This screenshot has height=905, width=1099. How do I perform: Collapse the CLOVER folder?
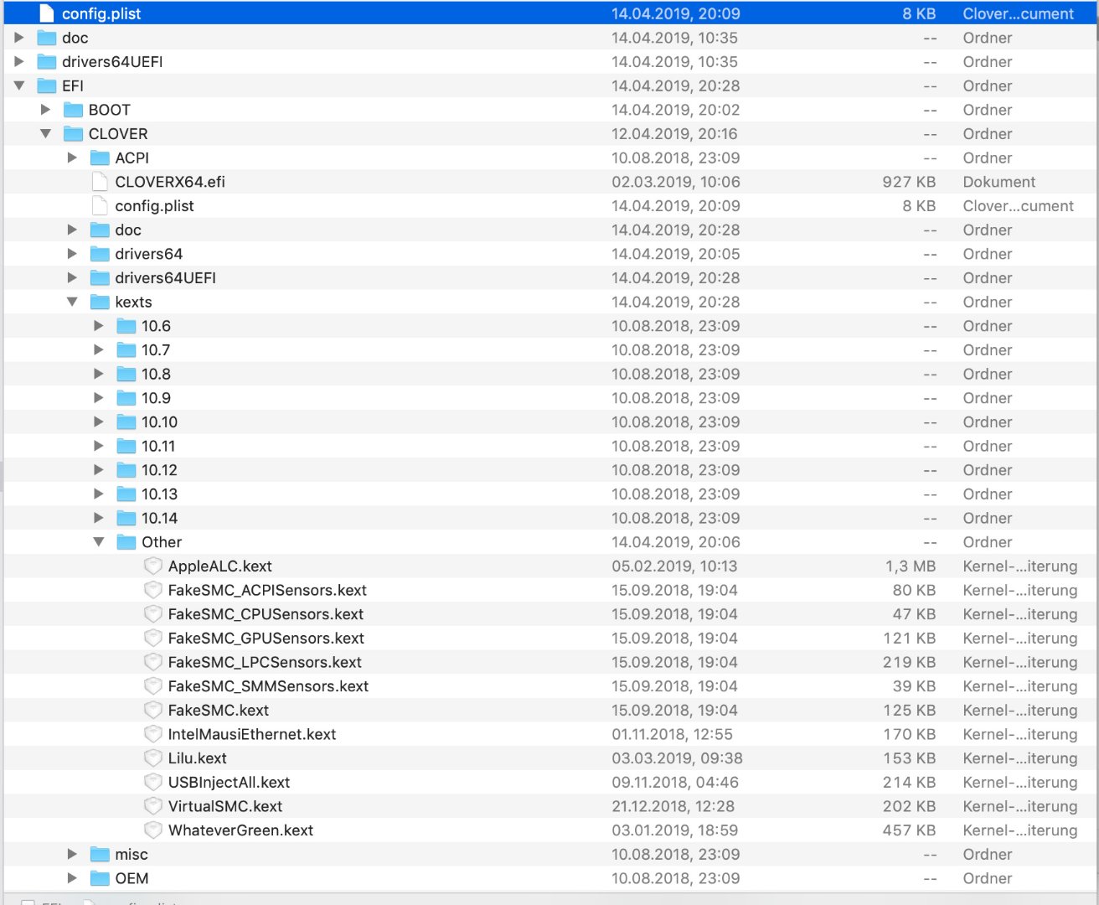click(46, 134)
